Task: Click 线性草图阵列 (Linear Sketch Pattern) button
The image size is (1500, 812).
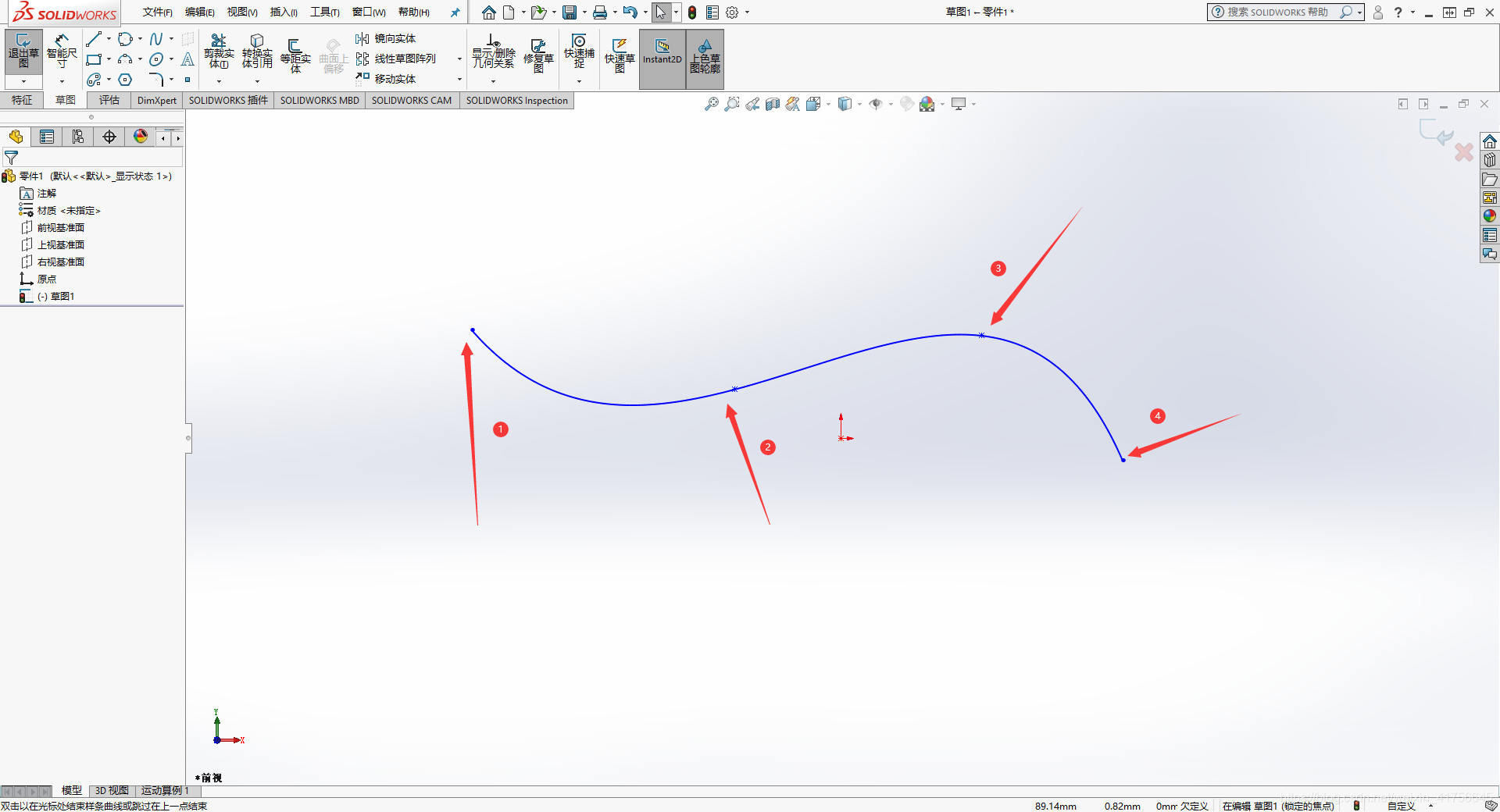Action: [396, 59]
